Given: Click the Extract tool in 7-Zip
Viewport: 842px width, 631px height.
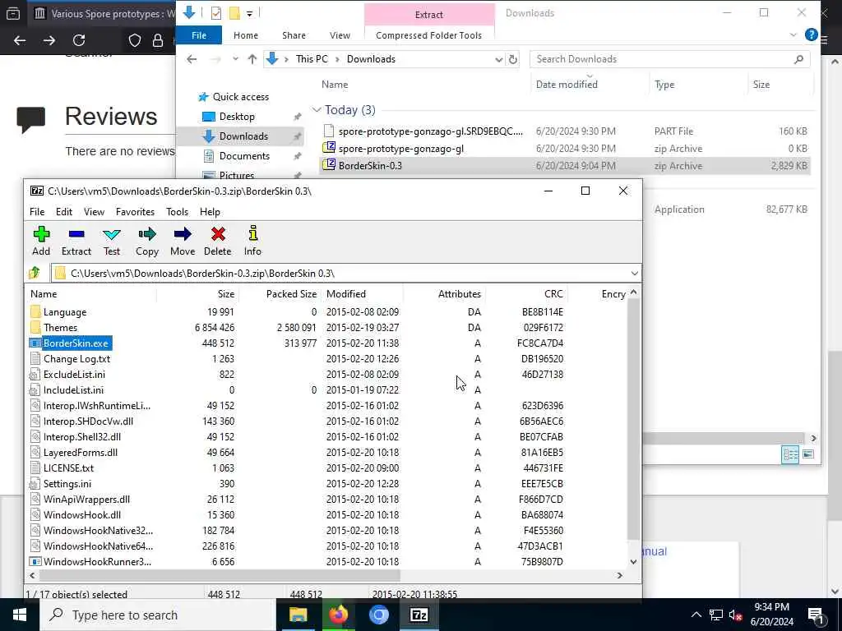Looking at the screenshot, I should pyautogui.click(x=76, y=241).
